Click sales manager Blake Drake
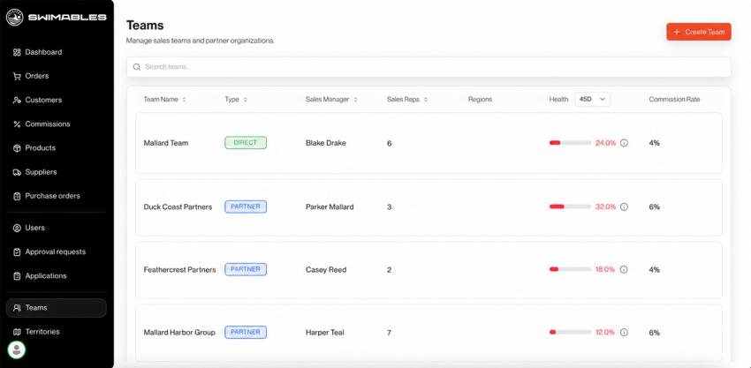 click(x=326, y=143)
